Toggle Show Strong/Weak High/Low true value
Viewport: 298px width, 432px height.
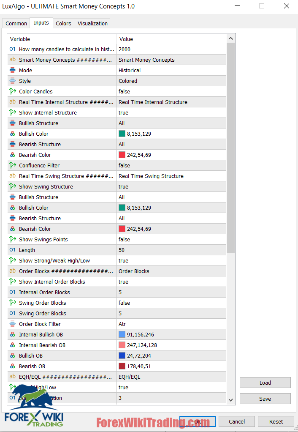tap(171, 261)
